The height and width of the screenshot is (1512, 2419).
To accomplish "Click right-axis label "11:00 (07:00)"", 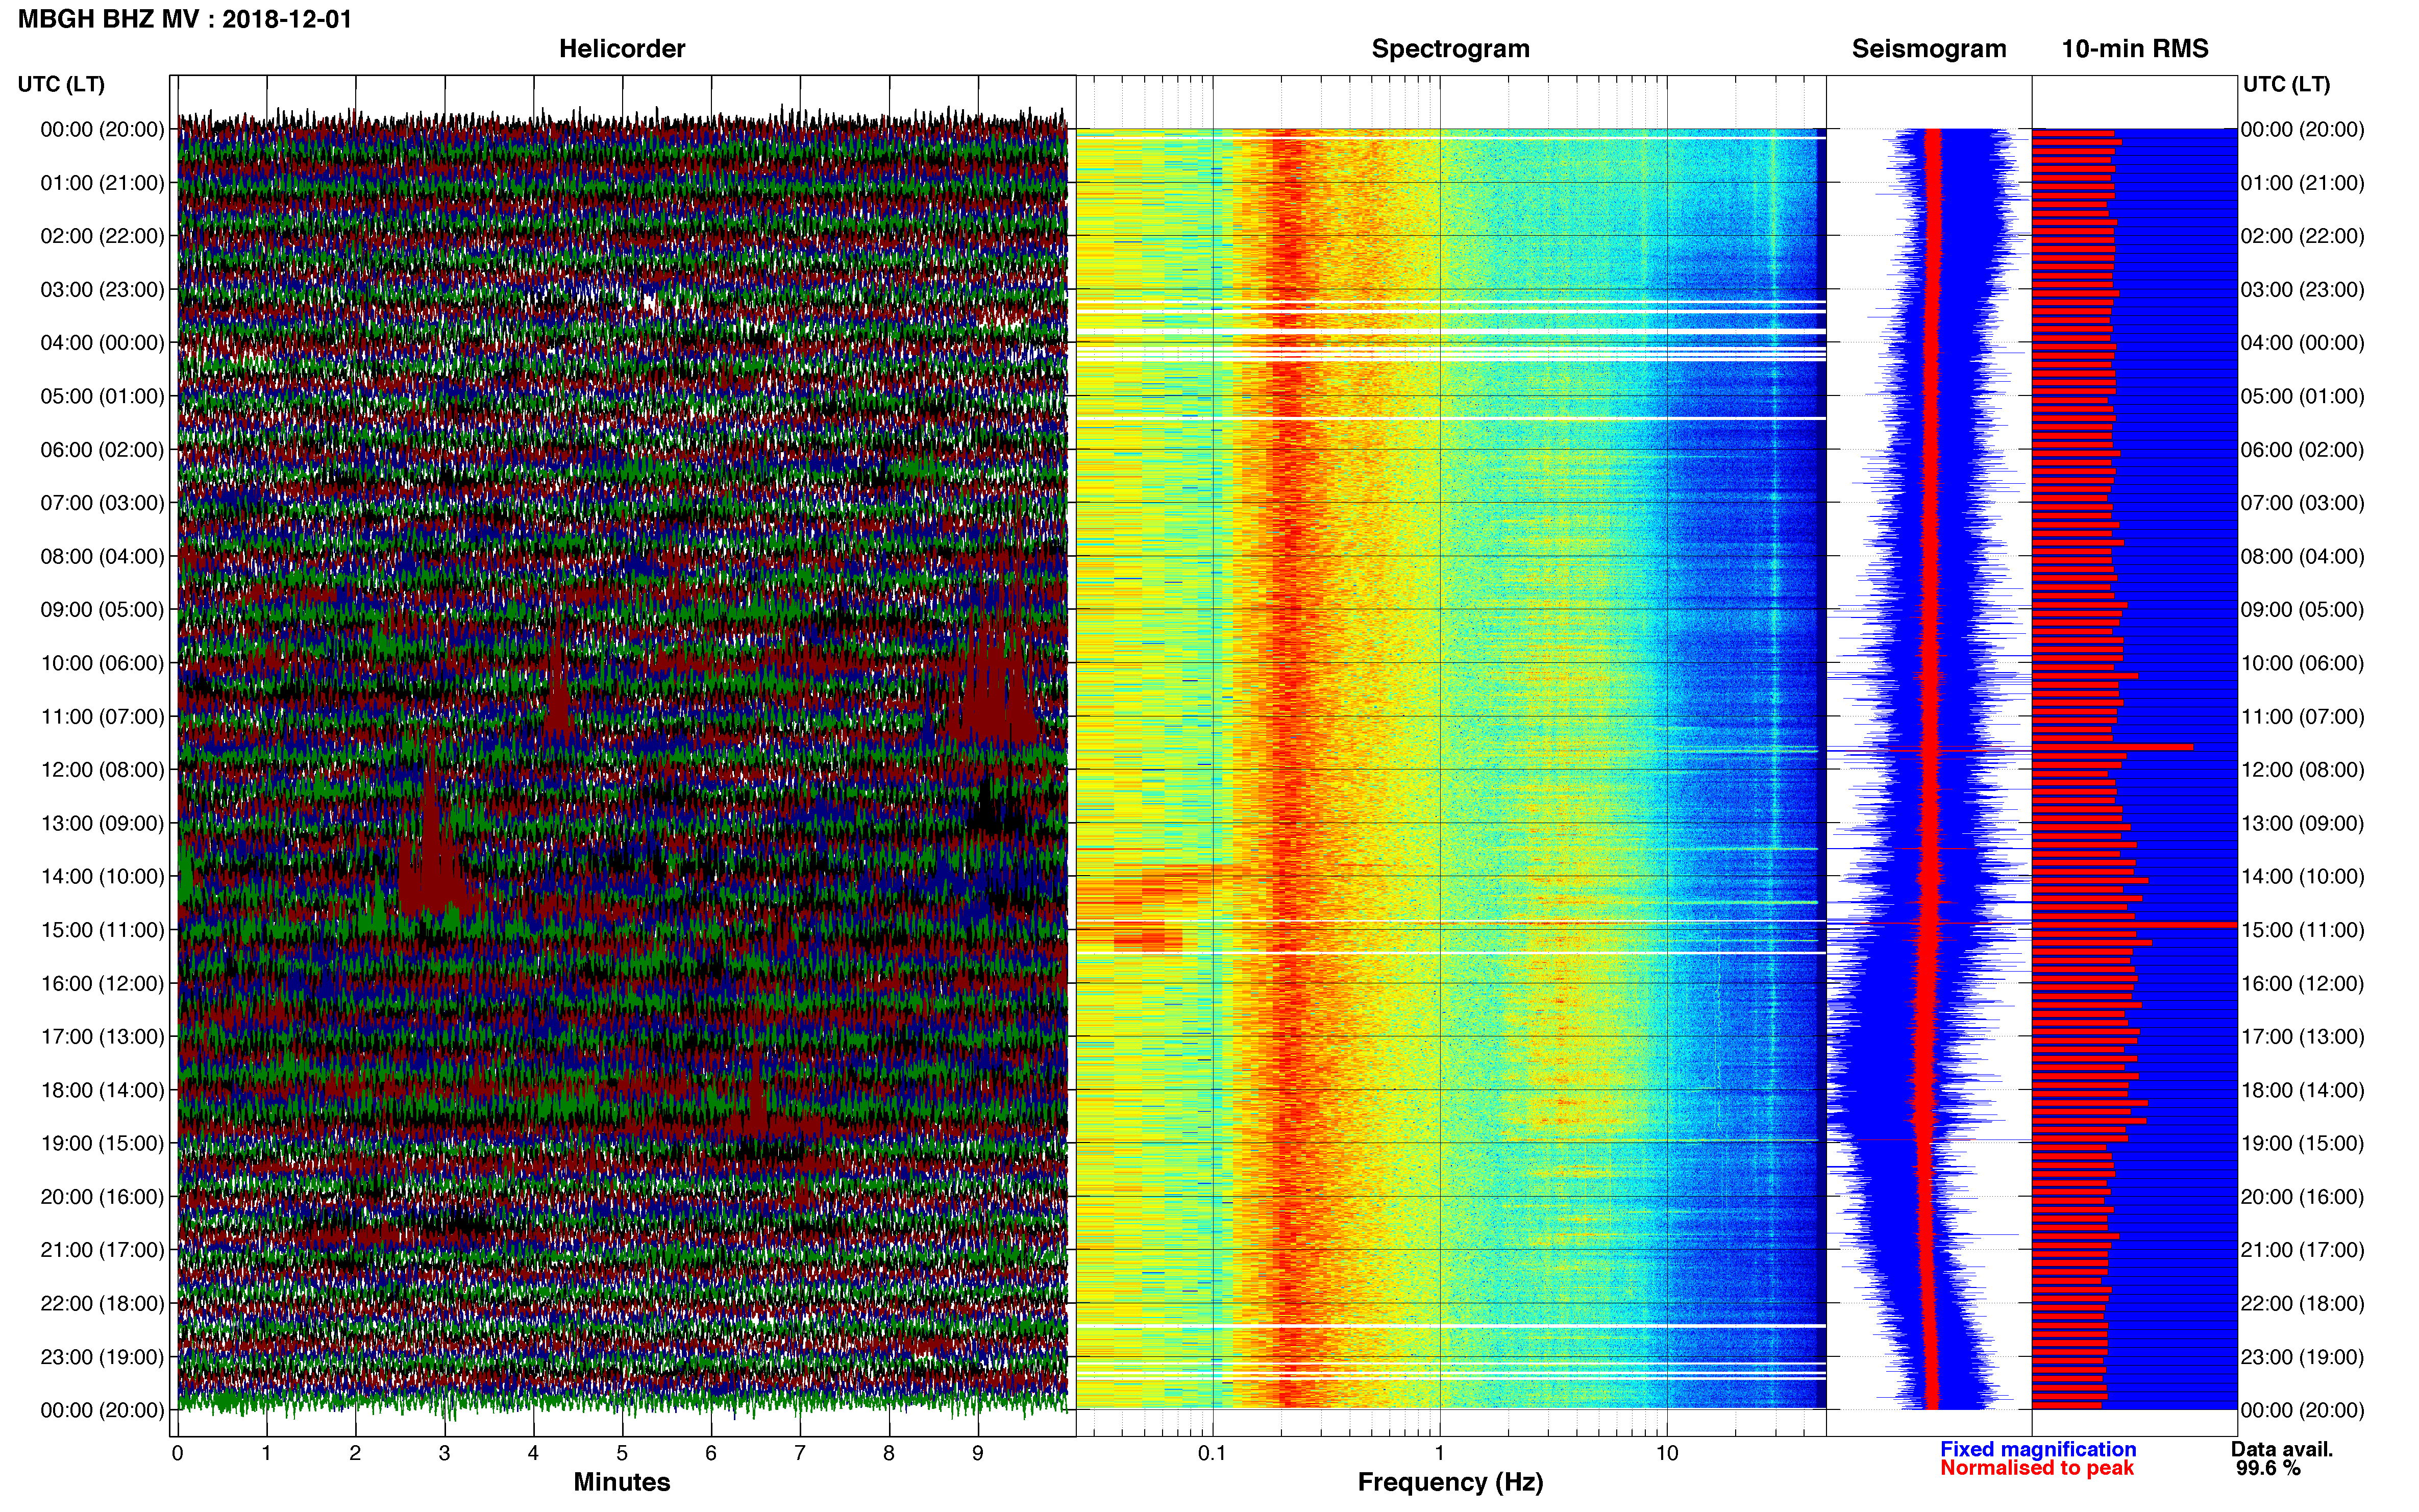I will click(x=2302, y=717).
